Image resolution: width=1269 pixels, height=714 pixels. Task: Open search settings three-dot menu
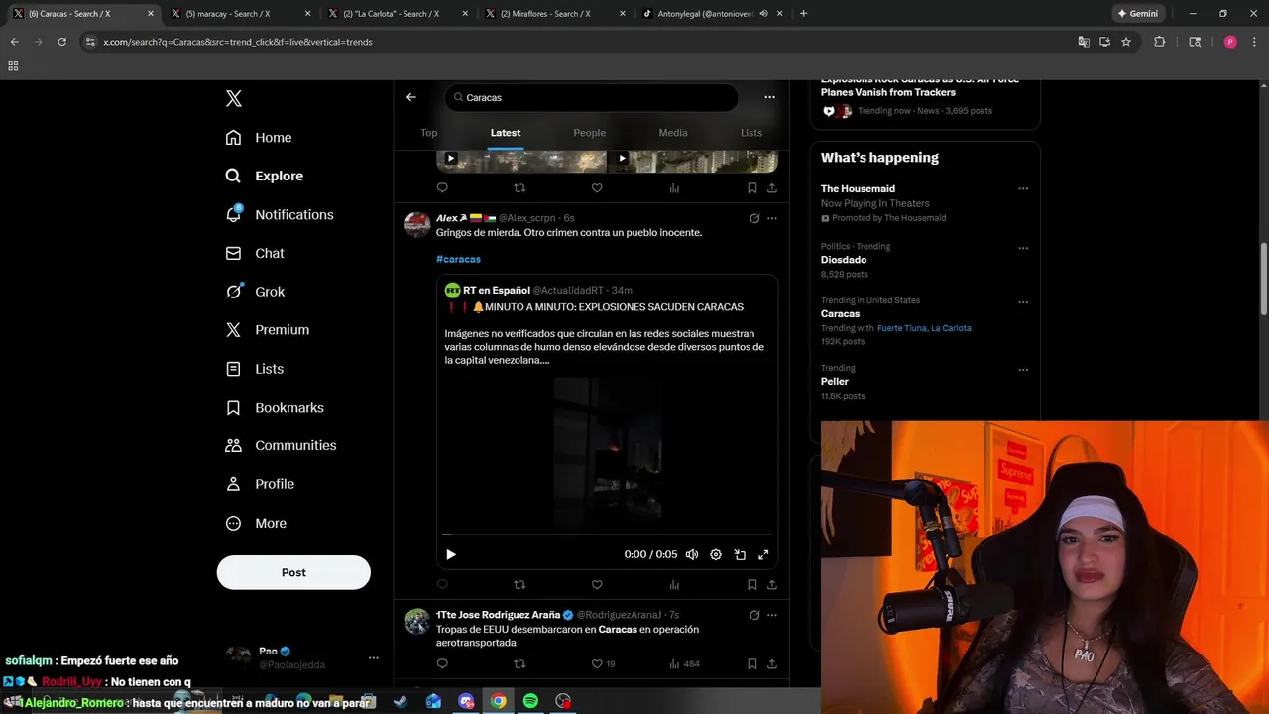click(769, 97)
